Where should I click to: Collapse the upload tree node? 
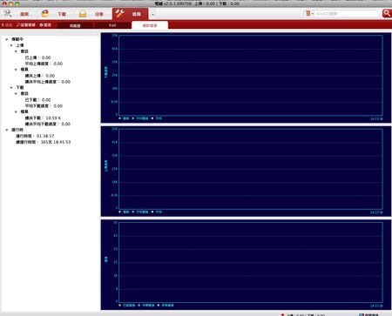click(11, 45)
